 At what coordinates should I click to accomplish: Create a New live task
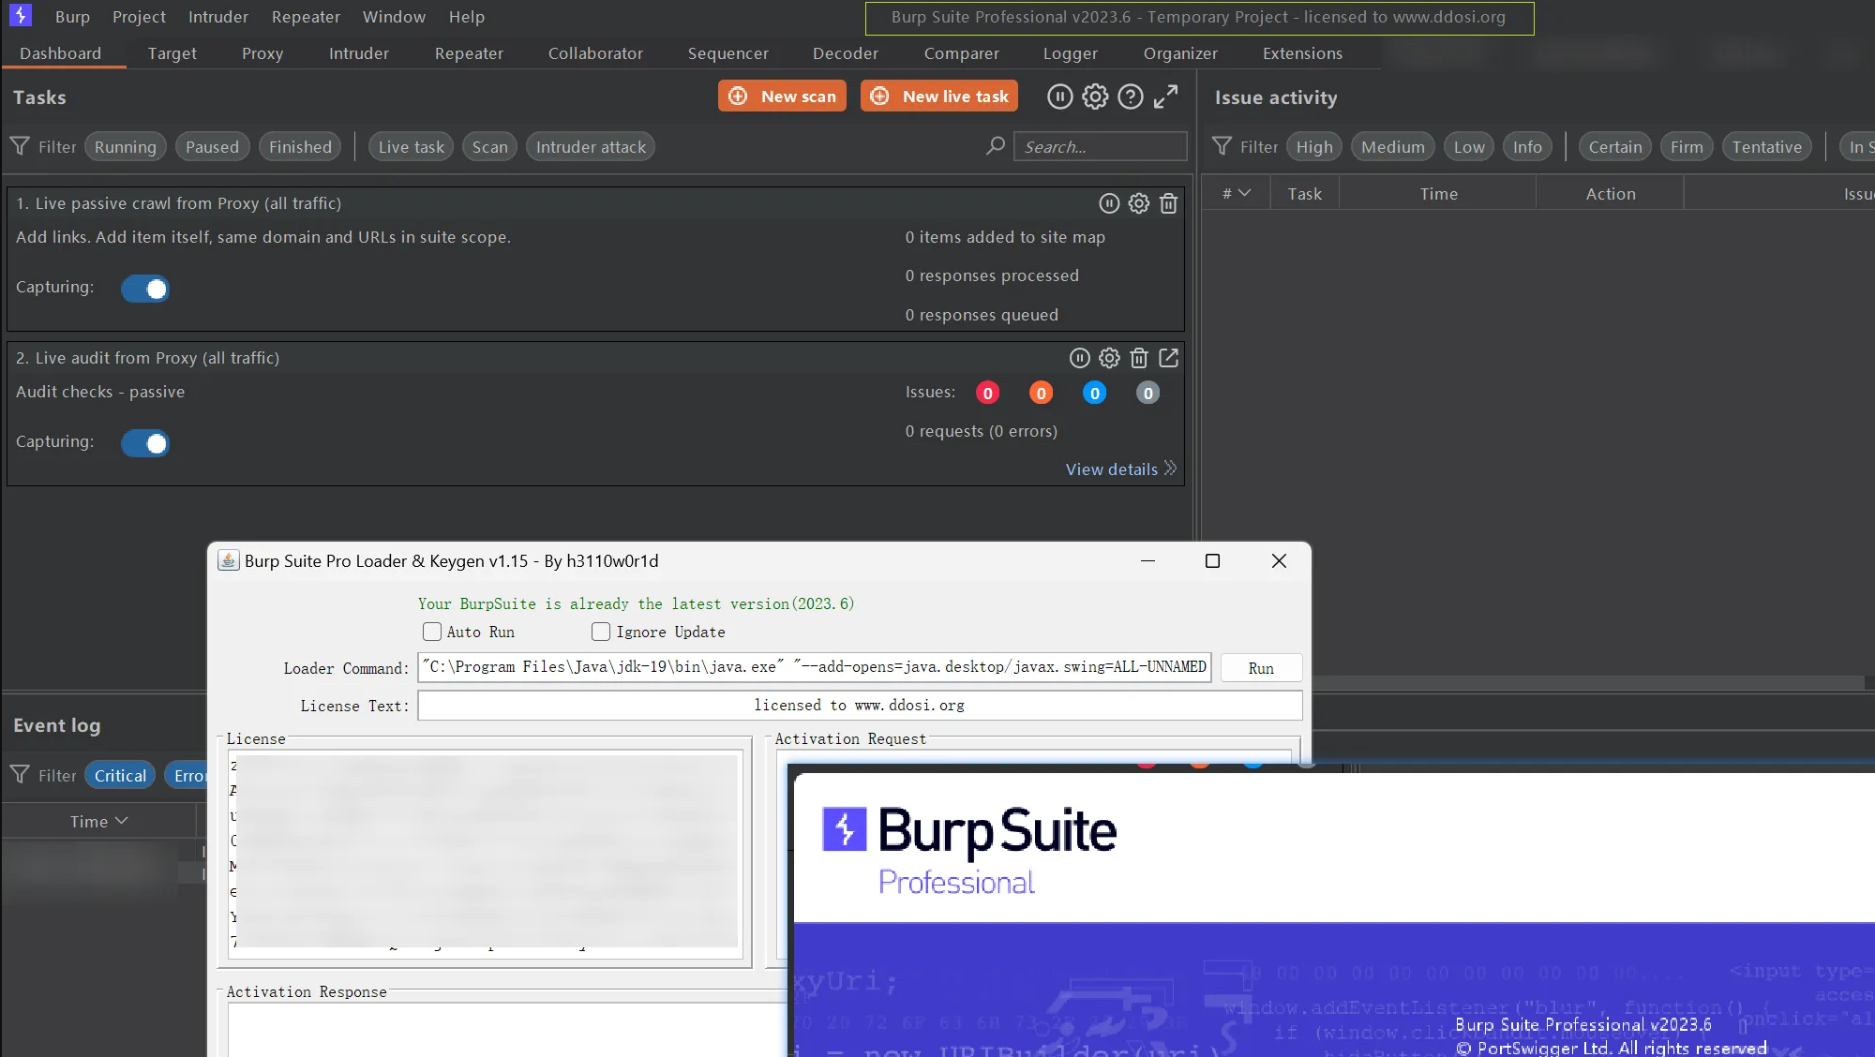(939, 96)
